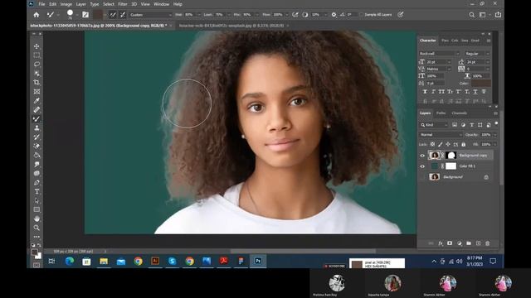This screenshot has height=298, width=531.
Task: Select the Move tool
Action: [x=37, y=46]
